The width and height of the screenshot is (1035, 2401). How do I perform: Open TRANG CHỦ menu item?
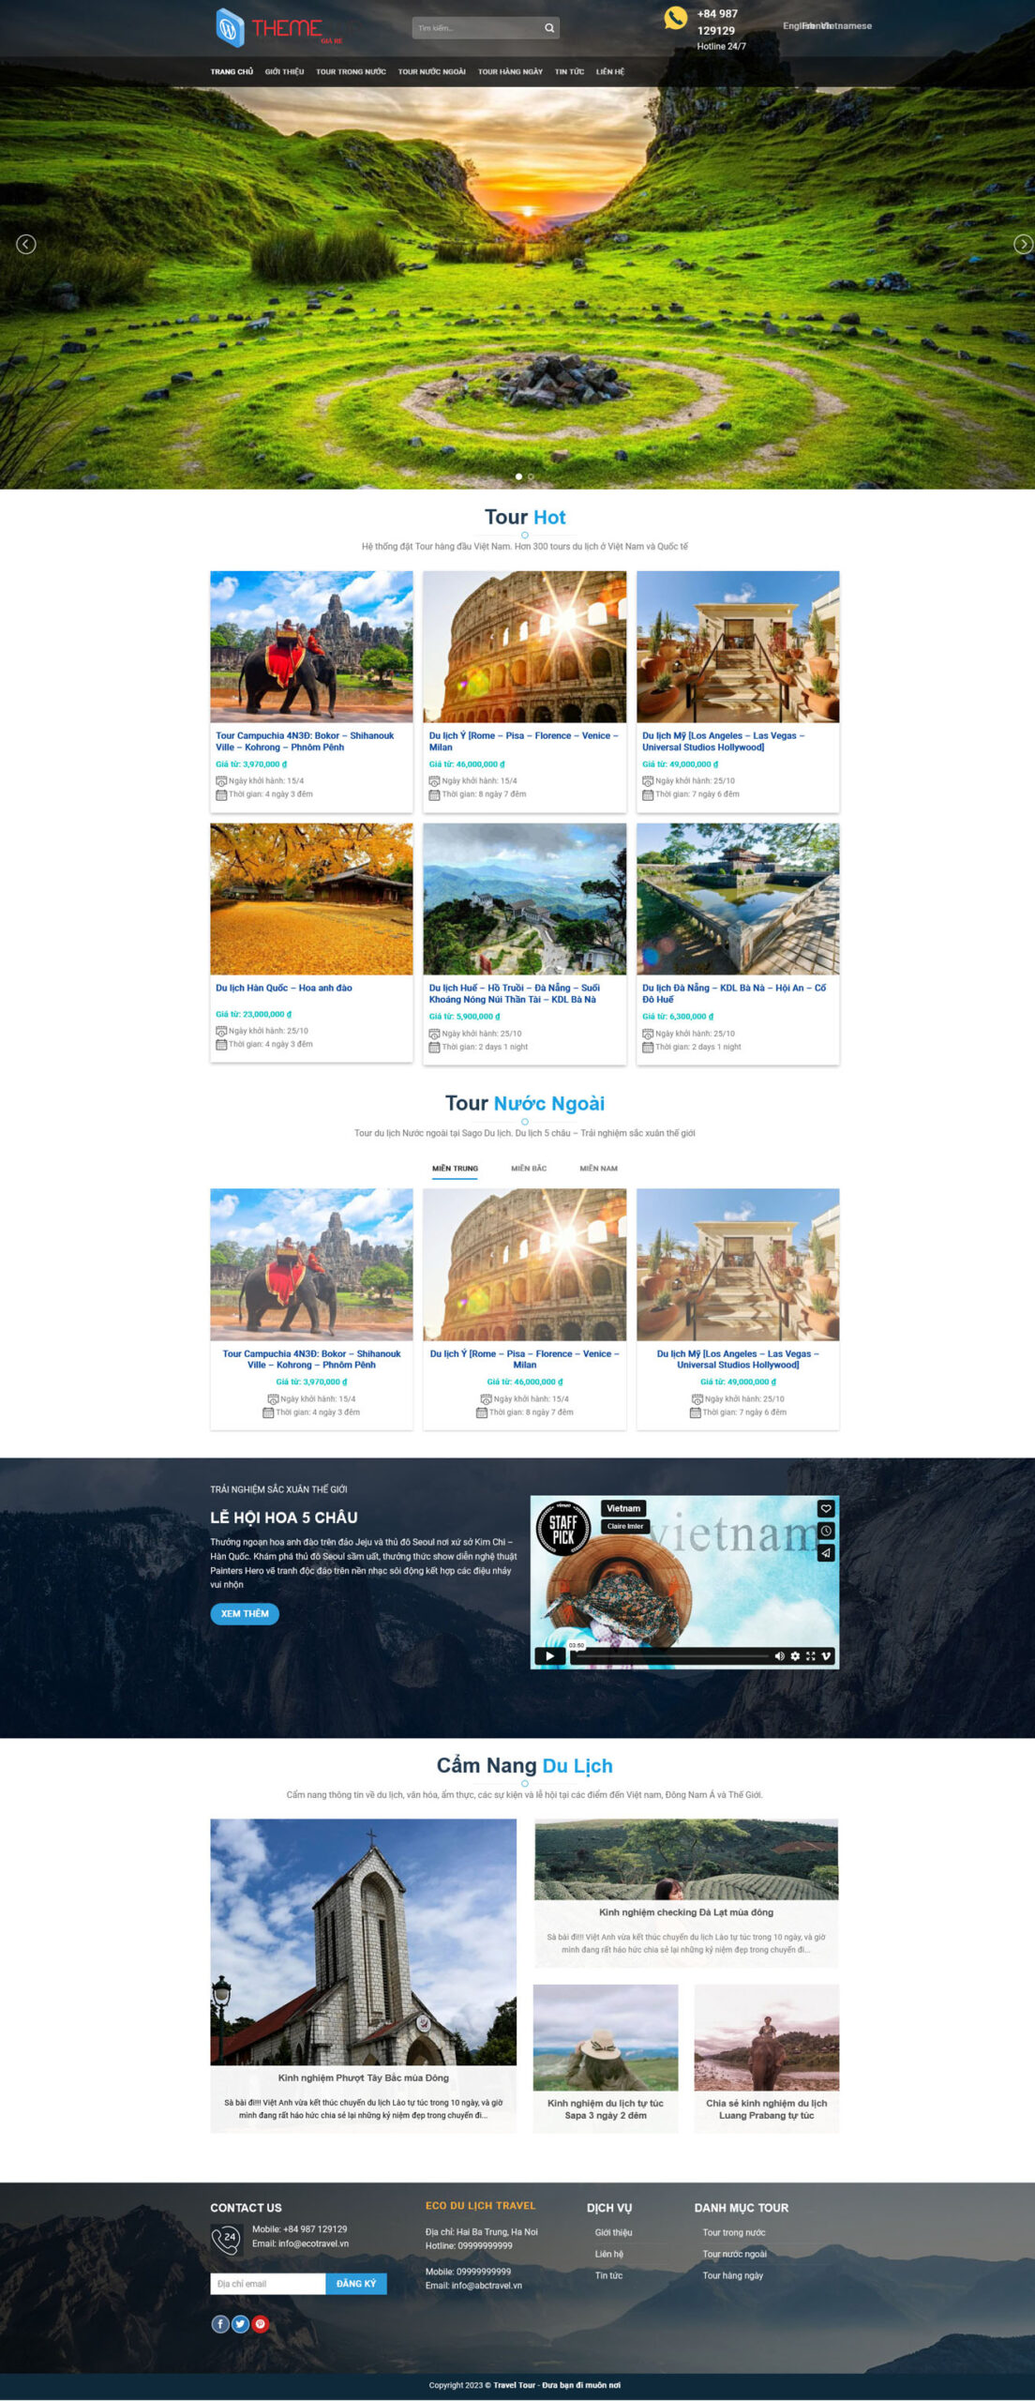pos(232,71)
